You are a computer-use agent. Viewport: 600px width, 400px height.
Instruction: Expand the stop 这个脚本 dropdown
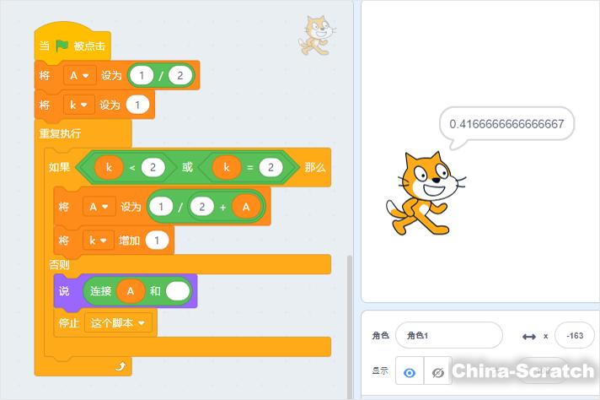coord(118,323)
